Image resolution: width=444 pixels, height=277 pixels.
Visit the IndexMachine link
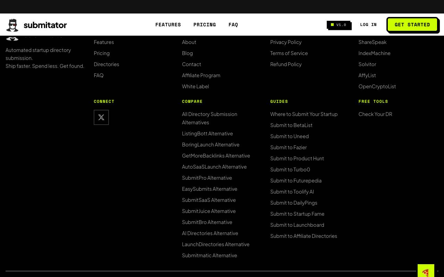click(375, 53)
